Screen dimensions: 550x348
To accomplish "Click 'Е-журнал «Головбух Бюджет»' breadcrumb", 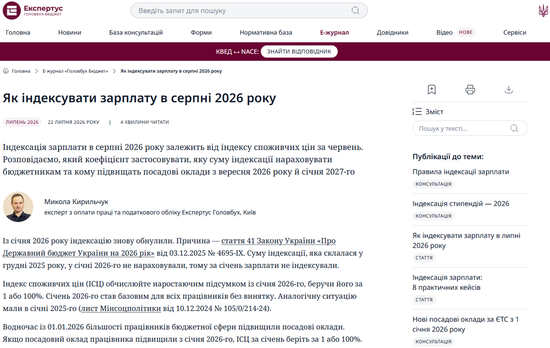I will pyautogui.click(x=76, y=71).
